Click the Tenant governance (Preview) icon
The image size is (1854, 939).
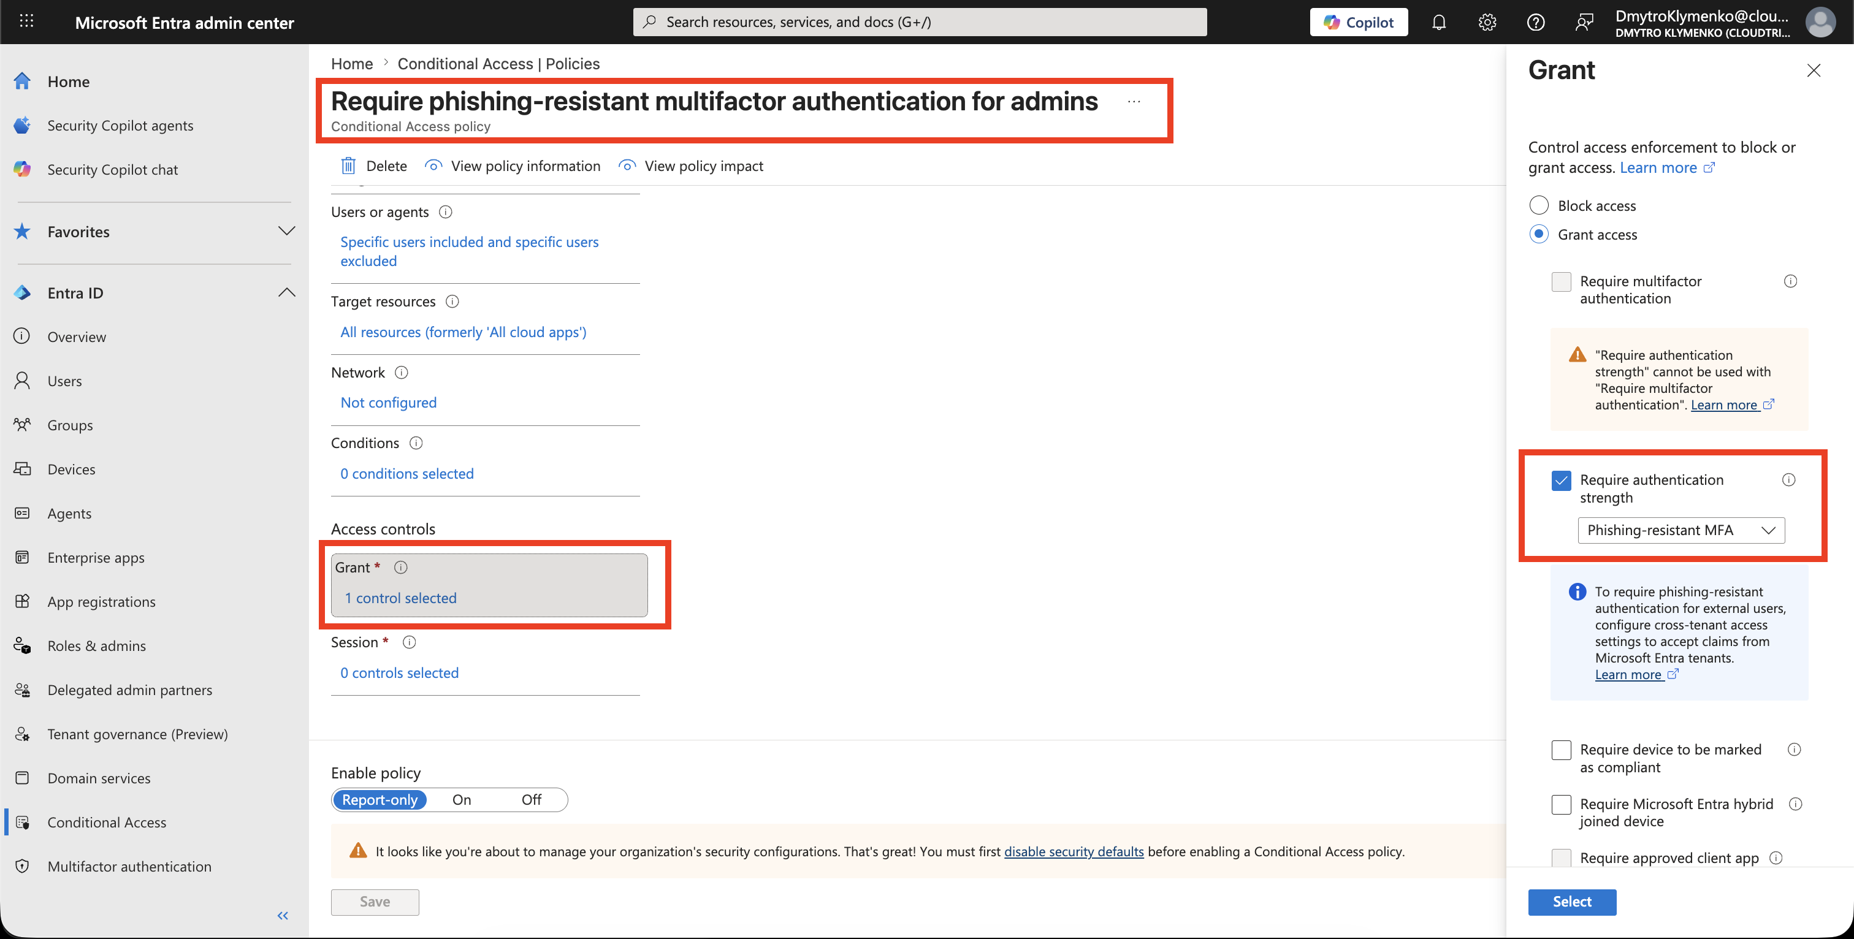(x=22, y=734)
